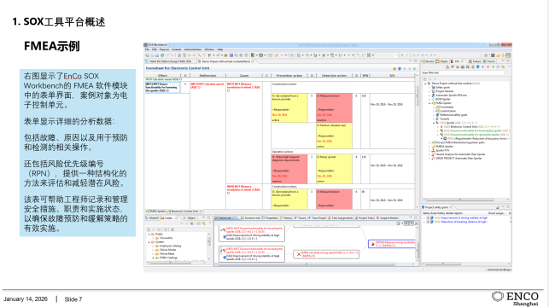Select the Hazard Analysis for Automatic Rear Spoiler item
Viewport: 549px width, 307px height.
[x=460, y=154]
